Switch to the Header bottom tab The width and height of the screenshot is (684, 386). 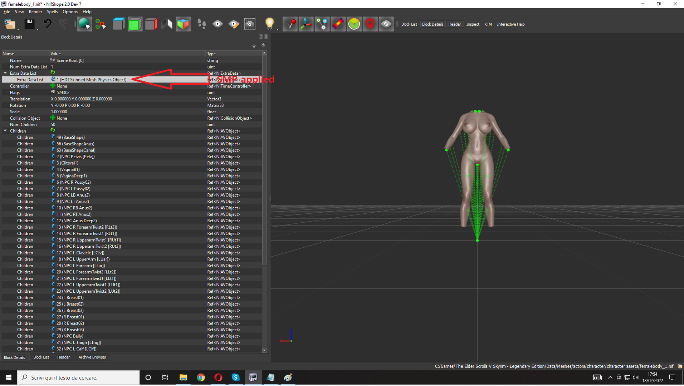[63, 357]
